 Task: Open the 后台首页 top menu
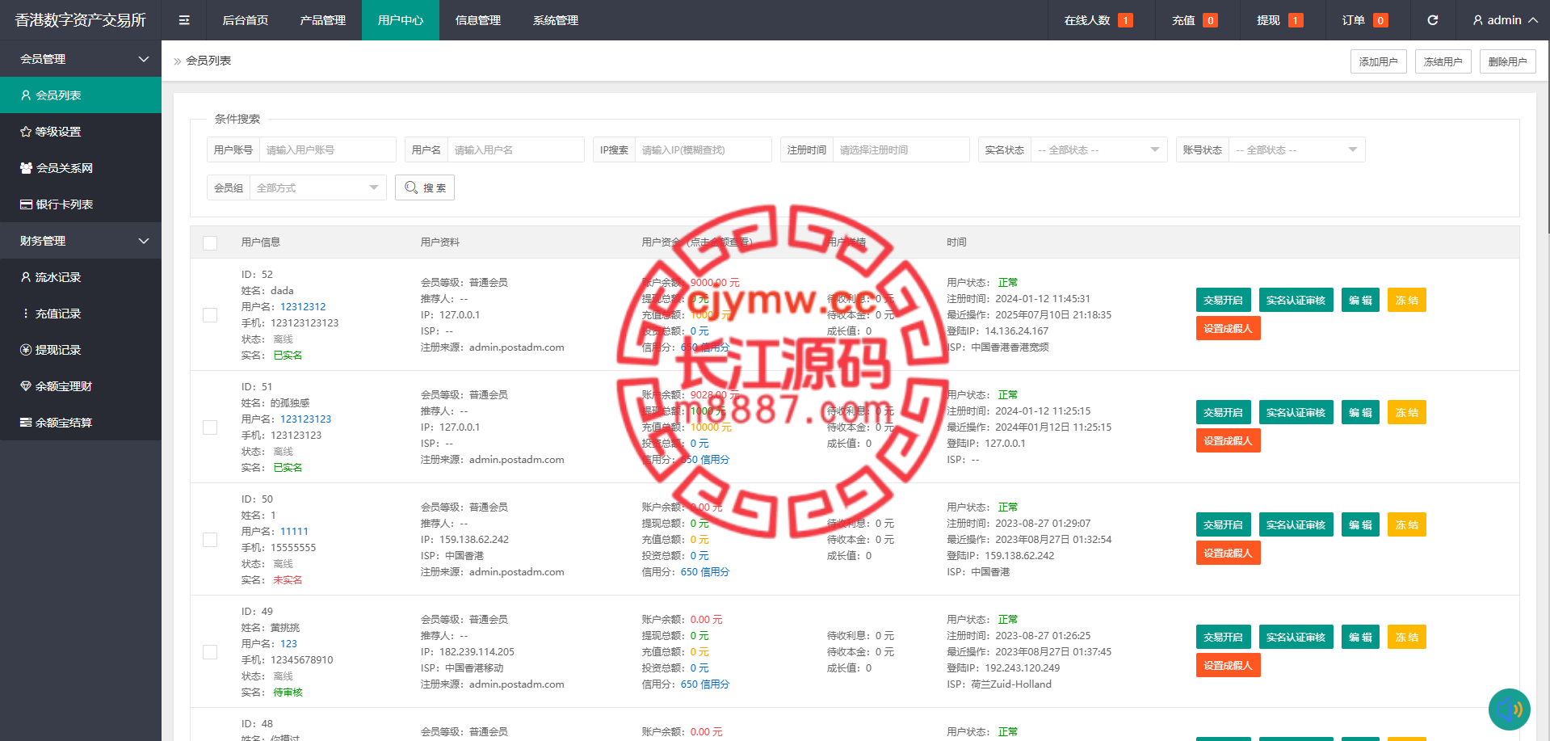point(246,20)
